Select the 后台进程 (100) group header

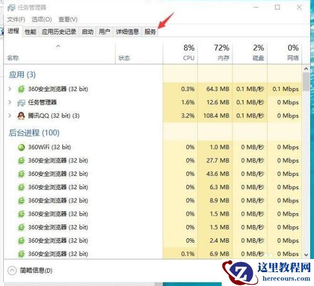click(x=34, y=133)
